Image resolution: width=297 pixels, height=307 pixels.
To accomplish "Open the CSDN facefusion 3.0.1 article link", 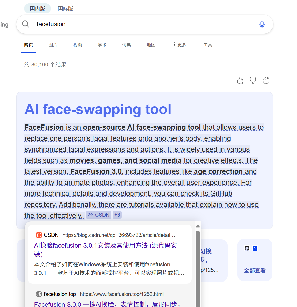I will tap(105, 246).
